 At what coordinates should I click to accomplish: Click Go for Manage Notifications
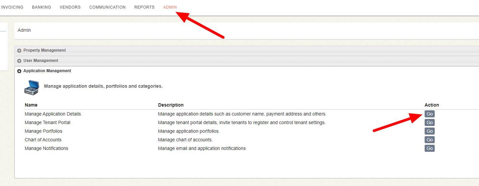(430, 148)
